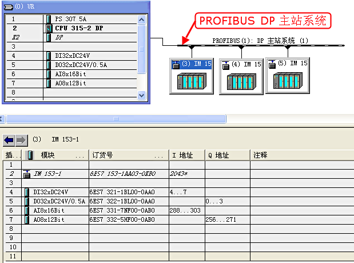Select the PROFIBUS(1): DP 主站系统 (1) label
Image resolution: width=354 pixels, height=263 pixels.
tap(260, 41)
